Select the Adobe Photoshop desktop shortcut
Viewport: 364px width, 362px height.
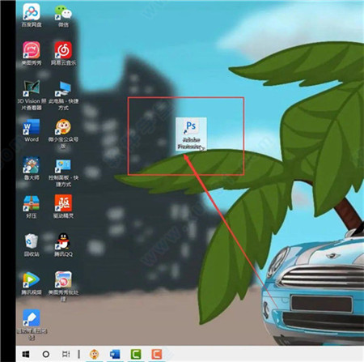(x=191, y=134)
